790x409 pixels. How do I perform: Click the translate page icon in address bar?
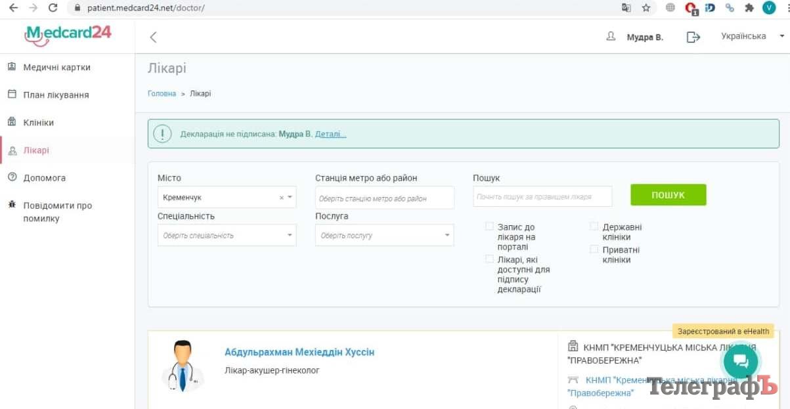[x=626, y=8]
